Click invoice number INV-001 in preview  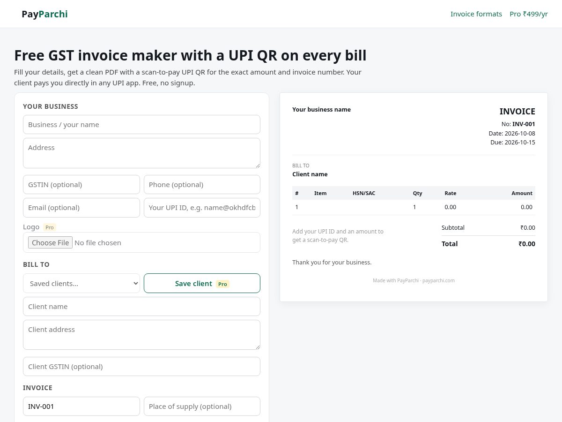(524, 124)
